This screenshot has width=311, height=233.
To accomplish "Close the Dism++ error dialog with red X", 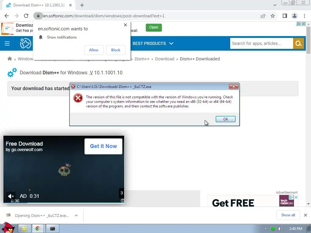I will tap(234, 86).
